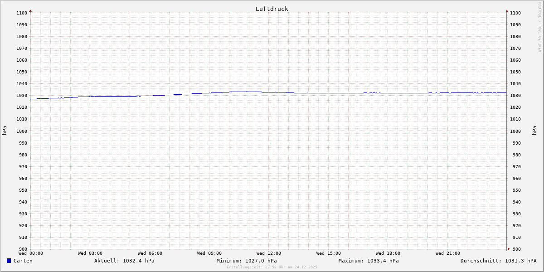Image resolution: width=544 pixels, height=272 pixels.
Task: Click the red arrow atop left y-axis
Action: [x=30, y=10]
